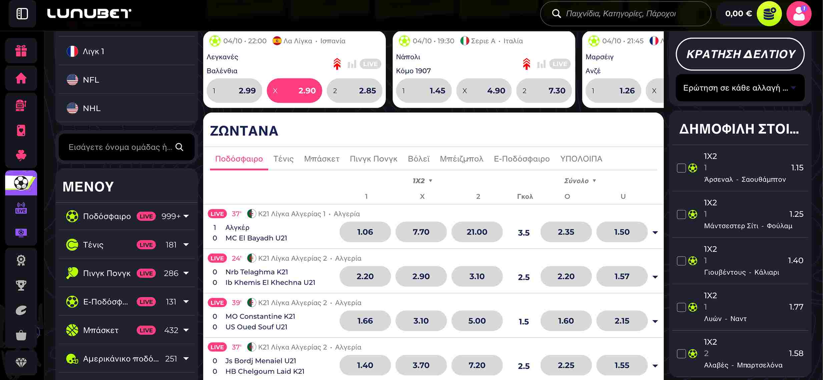Screen dimensions: 823x380
Task: Open the user profile avatar icon
Action: point(799,14)
